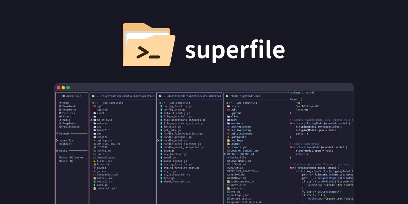
Task: Click the Music note icon in the sidebar
Action: [61, 120]
